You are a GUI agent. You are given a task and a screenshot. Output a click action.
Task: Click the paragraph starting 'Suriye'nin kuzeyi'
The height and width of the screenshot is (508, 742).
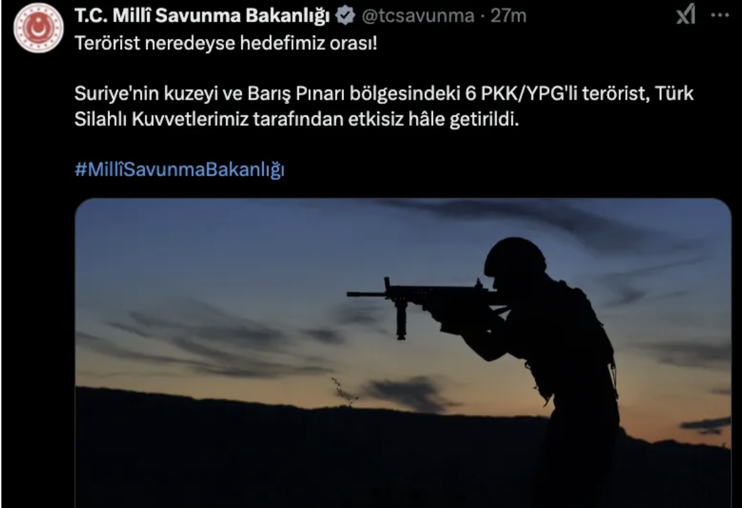click(384, 106)
